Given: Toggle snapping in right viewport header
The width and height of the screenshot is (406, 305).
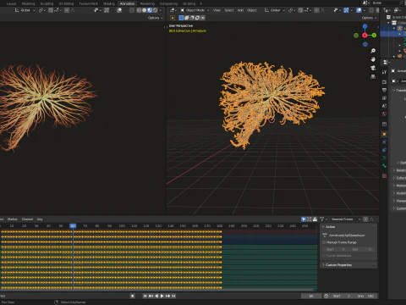Looking at the screenshot, I should (x=300, y=10).
